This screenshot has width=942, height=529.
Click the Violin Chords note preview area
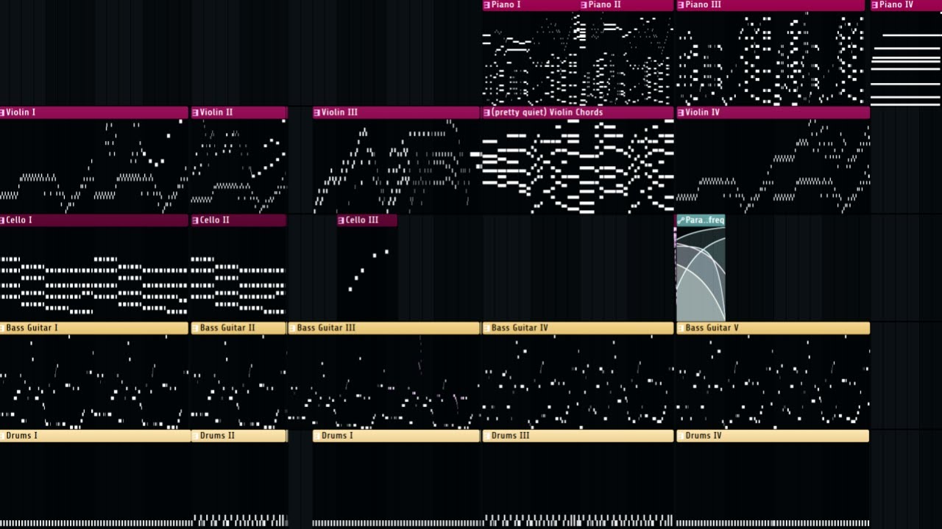(578, 166)
